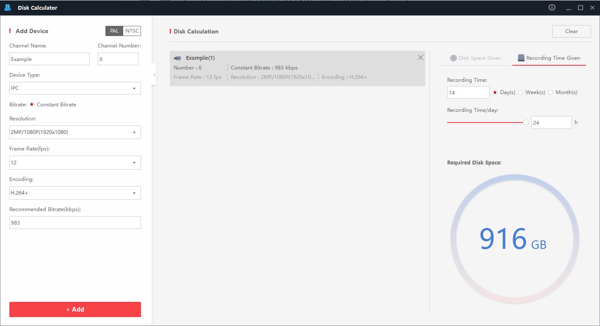Minimize the Disk Calculator window
600x326 pixels.
click(x=568, y=8)
